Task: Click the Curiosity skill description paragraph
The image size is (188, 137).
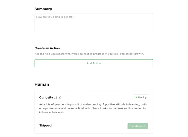Action: [93, 108]
